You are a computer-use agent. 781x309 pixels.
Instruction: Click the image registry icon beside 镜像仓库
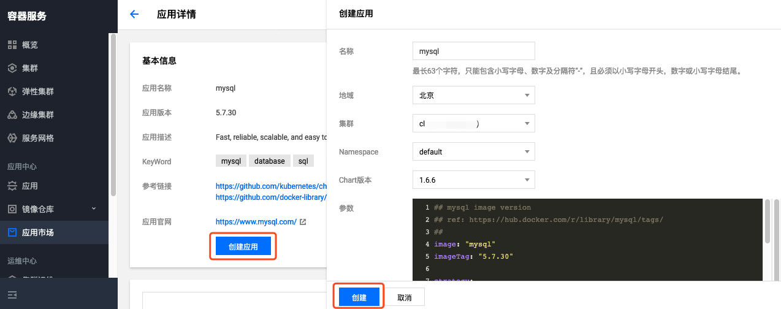(12, 209)
